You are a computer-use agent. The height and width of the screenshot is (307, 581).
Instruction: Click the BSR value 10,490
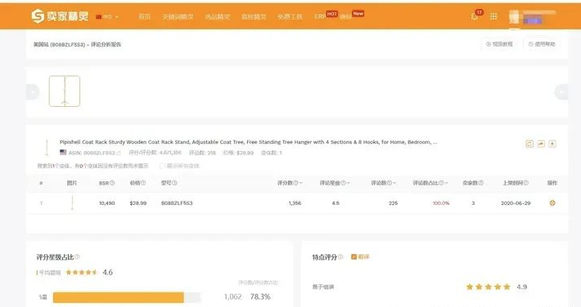coord(106,203)
